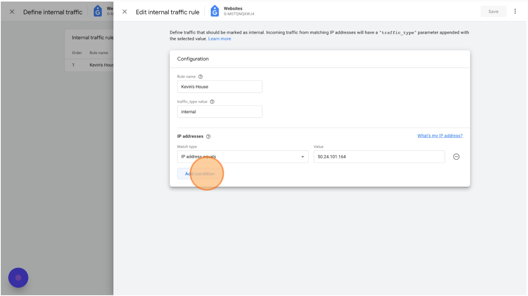The height and width of the screenshot is (296, 528).
Task: Select the Kevin's House row in rules table
Action: click(101, 65)
